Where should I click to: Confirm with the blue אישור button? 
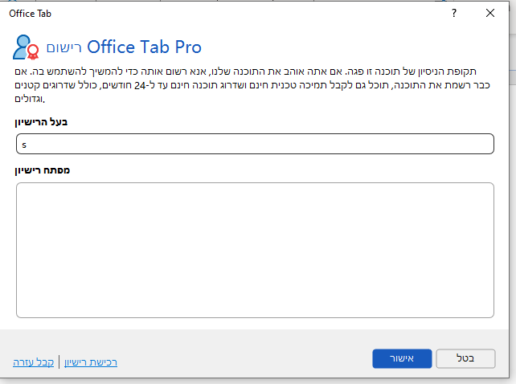click(x=402, y=358)
